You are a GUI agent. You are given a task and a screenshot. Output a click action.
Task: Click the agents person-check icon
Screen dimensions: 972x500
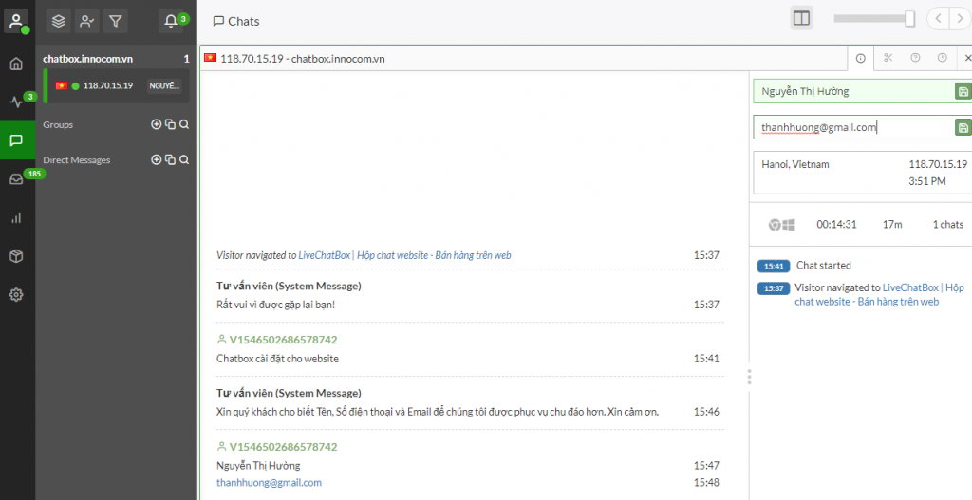(x=87, y=21)
